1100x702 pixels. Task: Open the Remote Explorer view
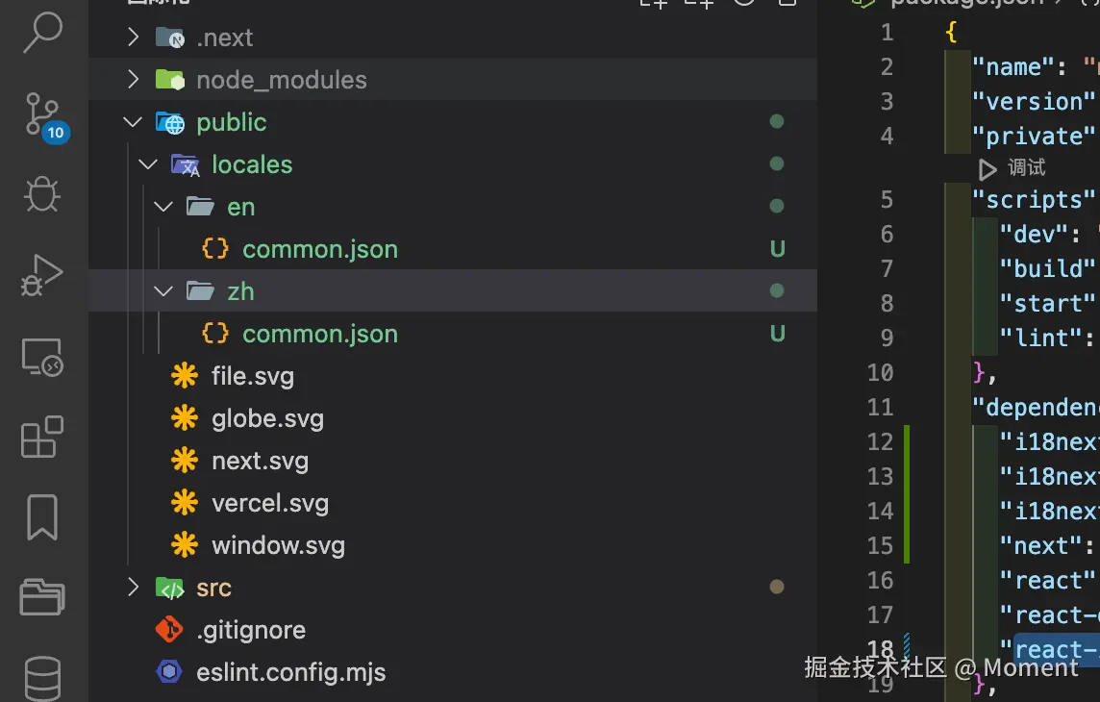coord(42,358)
